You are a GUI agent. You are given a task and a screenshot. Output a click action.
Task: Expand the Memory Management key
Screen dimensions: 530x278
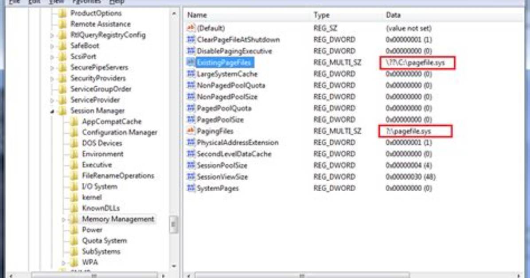point(63,219)
